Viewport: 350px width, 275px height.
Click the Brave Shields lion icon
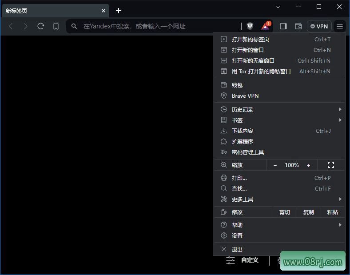coord(250,26)
